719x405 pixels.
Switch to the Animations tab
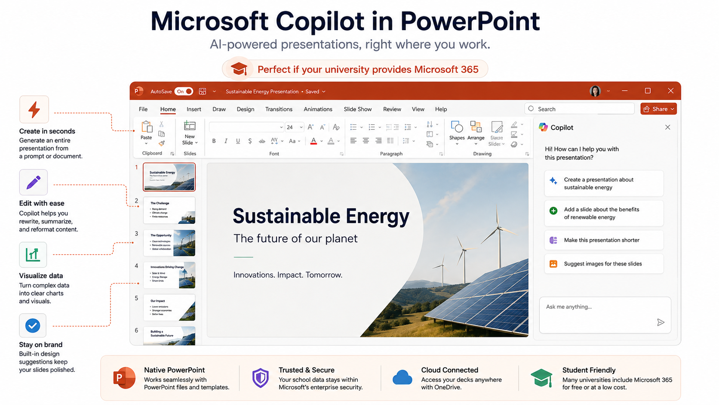(318, 109)
